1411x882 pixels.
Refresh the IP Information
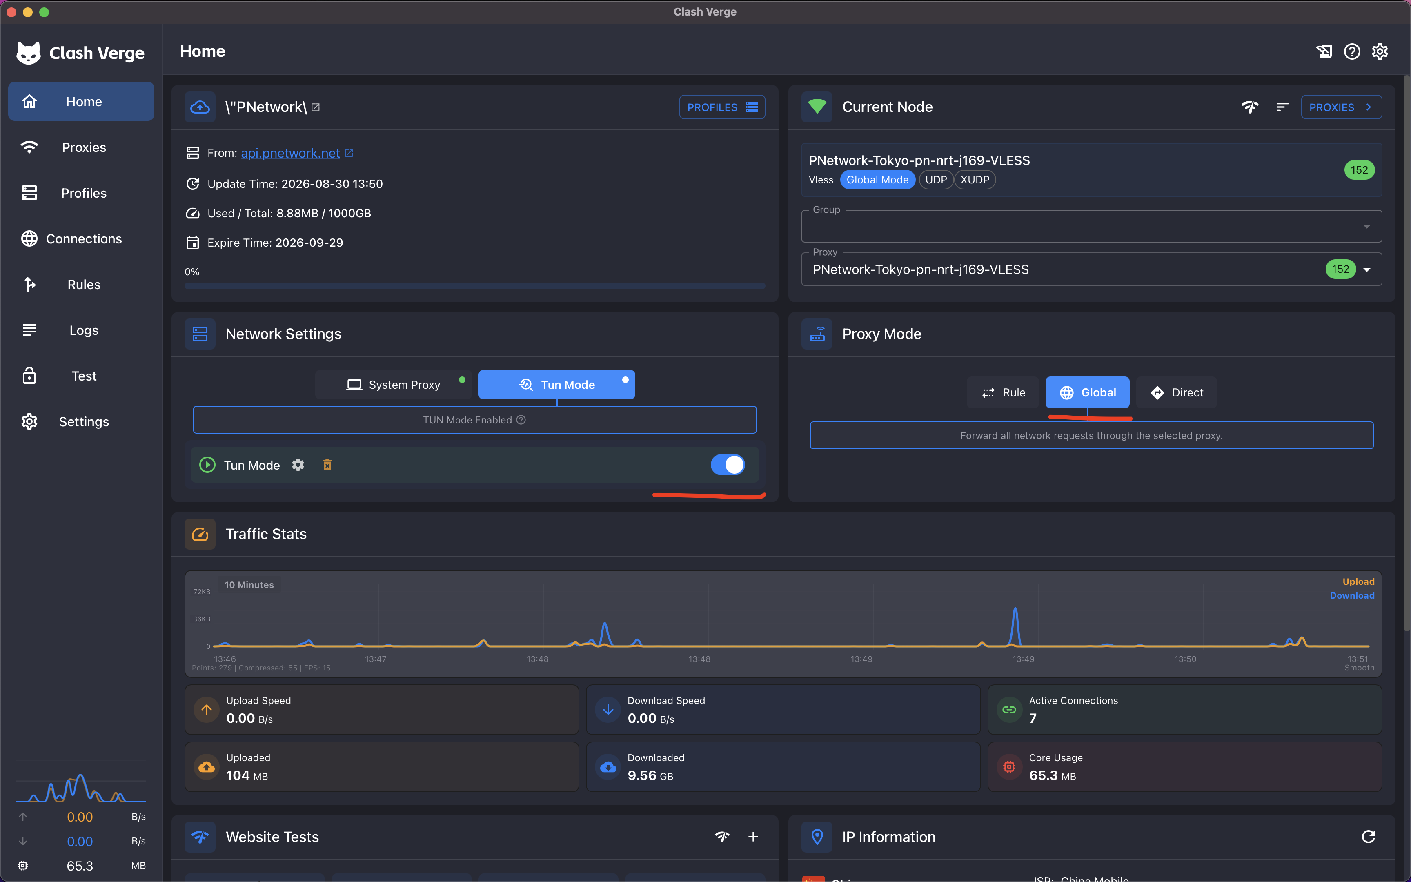(1368, 837)
